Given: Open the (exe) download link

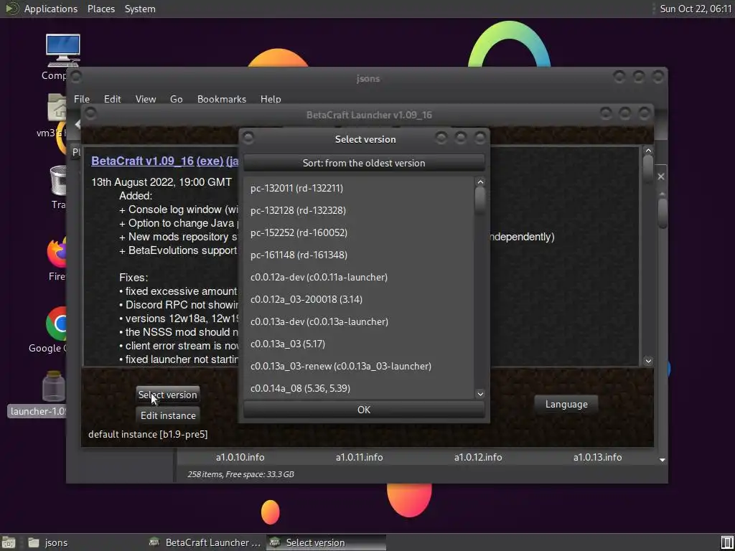Looking at the screenshot, I should [x=210, y=161].
